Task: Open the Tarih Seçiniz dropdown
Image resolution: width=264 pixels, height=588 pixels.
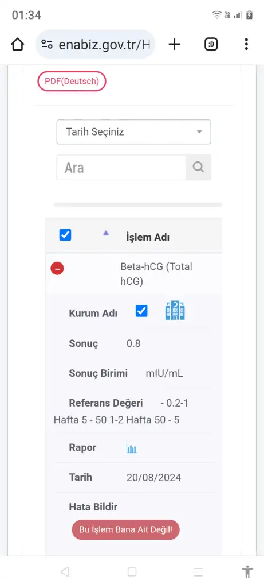Action: point(134,132)
